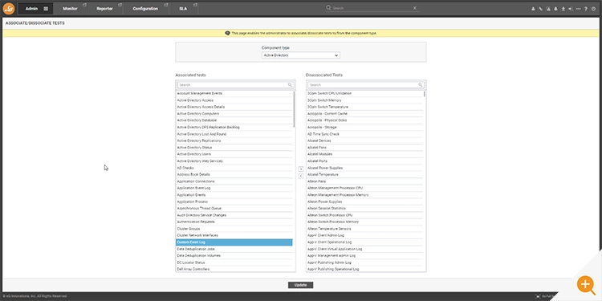Select Alteon Management Processor CPU test

[364, 188]
